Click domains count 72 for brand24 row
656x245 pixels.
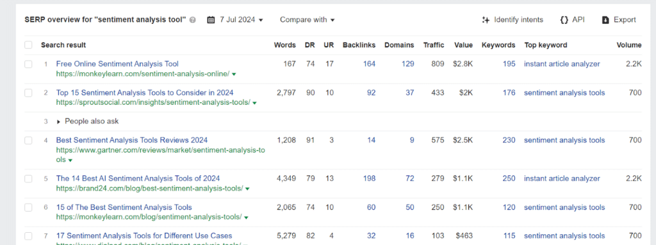click(x=409, y=178)
